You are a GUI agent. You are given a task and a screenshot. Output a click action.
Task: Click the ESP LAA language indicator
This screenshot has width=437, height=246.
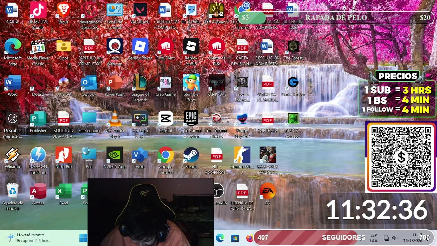[x=374, y=238]
